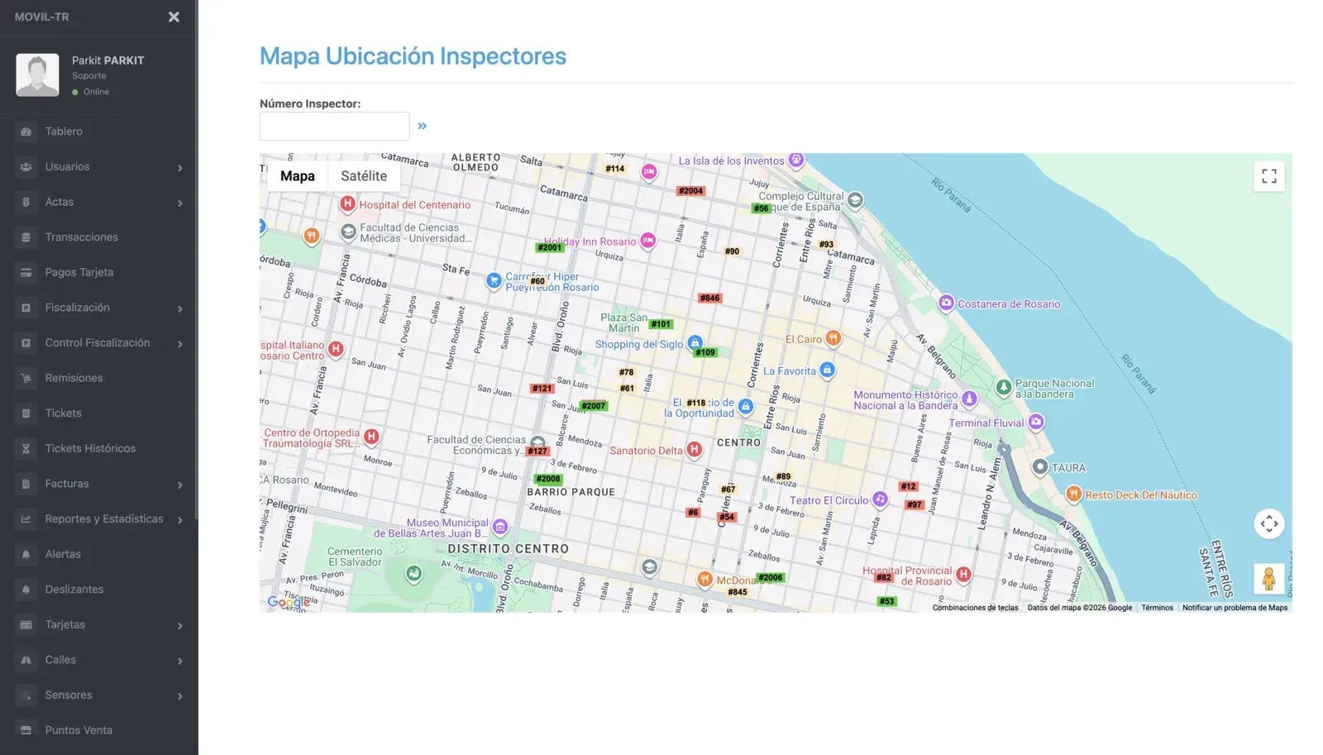Click the Sensores sidebar icon
Screen dimensions: 1323x755
[x=26, y=695]
